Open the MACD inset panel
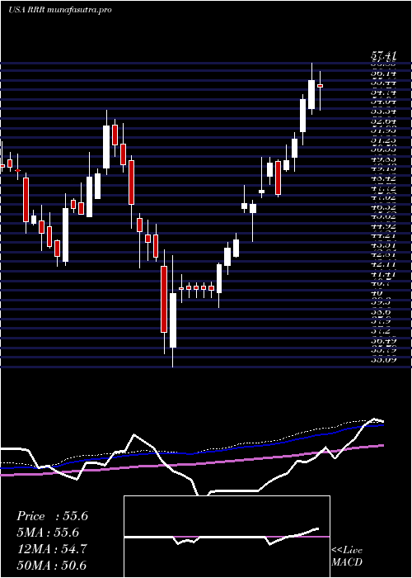412x578 pixels. click(x=227, y=537)
